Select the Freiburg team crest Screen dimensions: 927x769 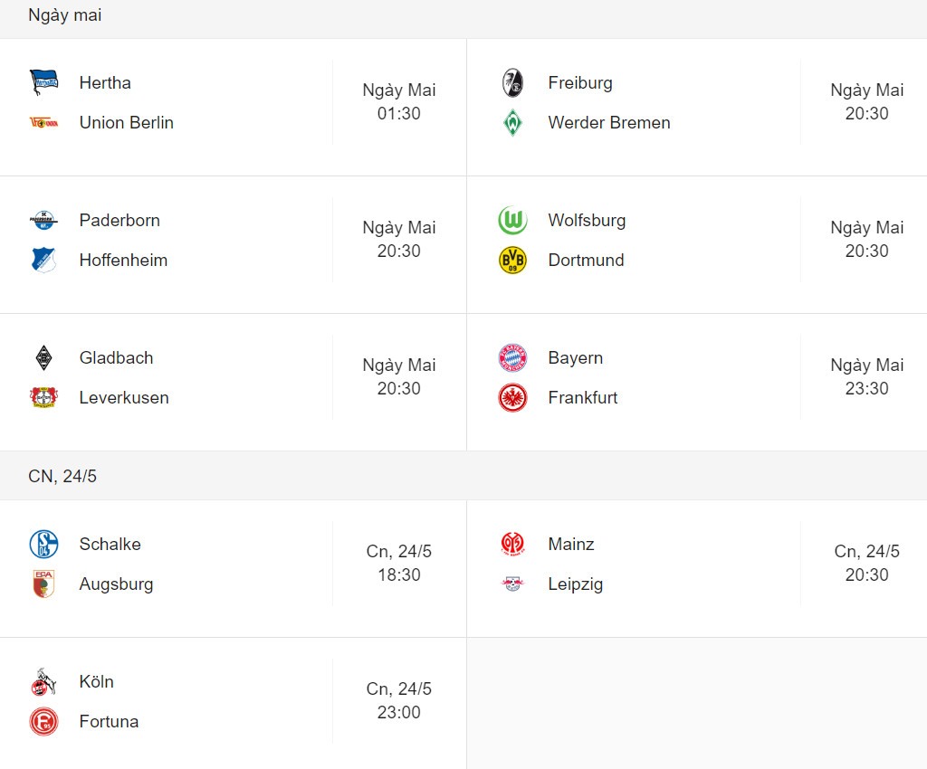click(x=512, y=82)
